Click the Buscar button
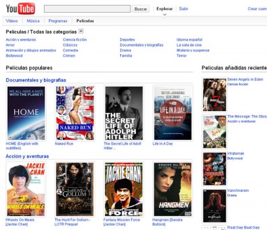The height and width of the screenshot is (230, 267). [x=140, y=9]
